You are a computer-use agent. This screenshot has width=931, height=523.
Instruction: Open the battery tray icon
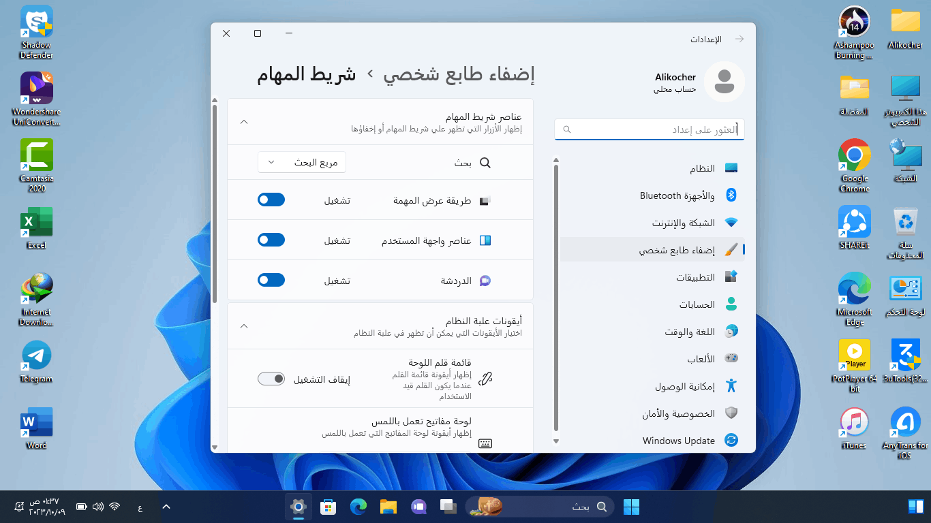point(81,507)
